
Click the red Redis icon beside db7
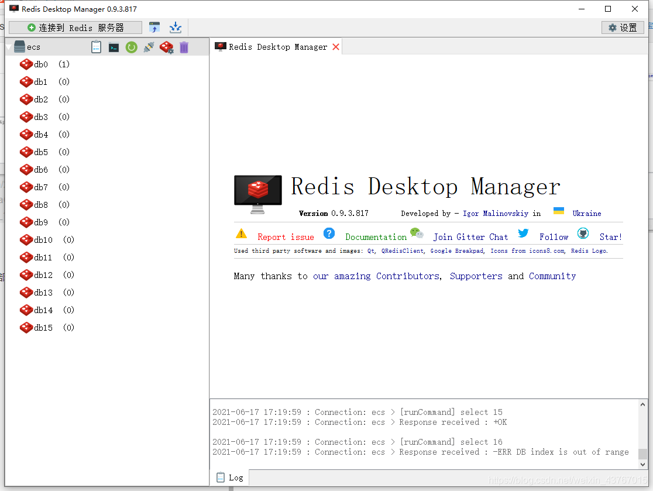(x=26, y=187)
